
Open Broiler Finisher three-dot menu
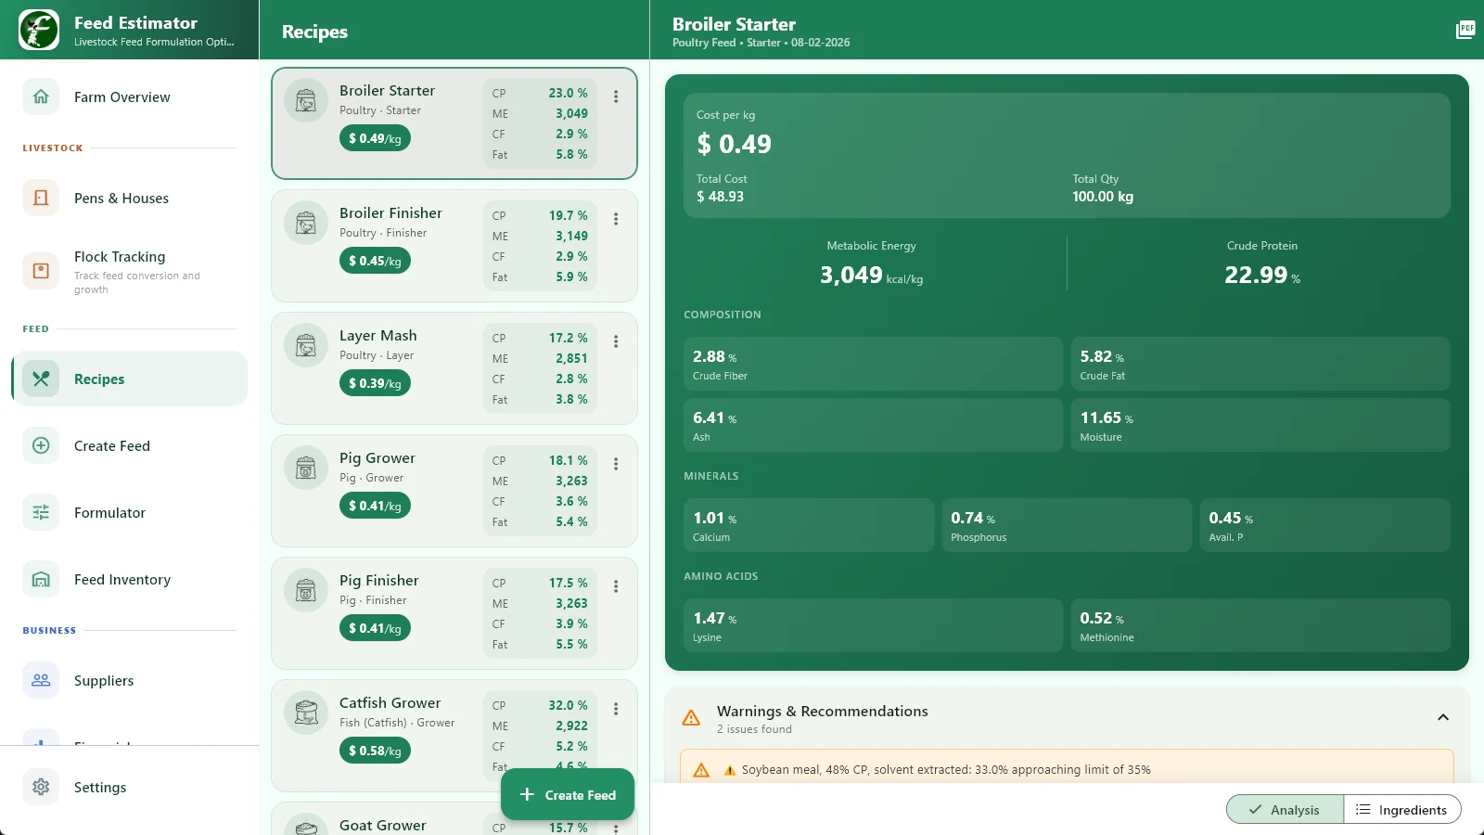click(x=616, y=219)
